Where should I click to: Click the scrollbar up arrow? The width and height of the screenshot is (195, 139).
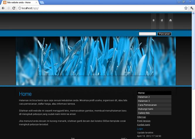tap(193, 13)
